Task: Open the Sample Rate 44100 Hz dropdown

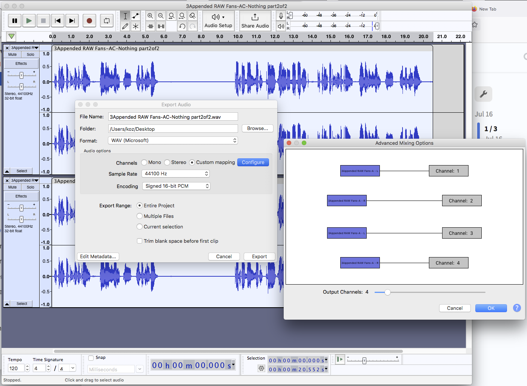Action: 175,174
